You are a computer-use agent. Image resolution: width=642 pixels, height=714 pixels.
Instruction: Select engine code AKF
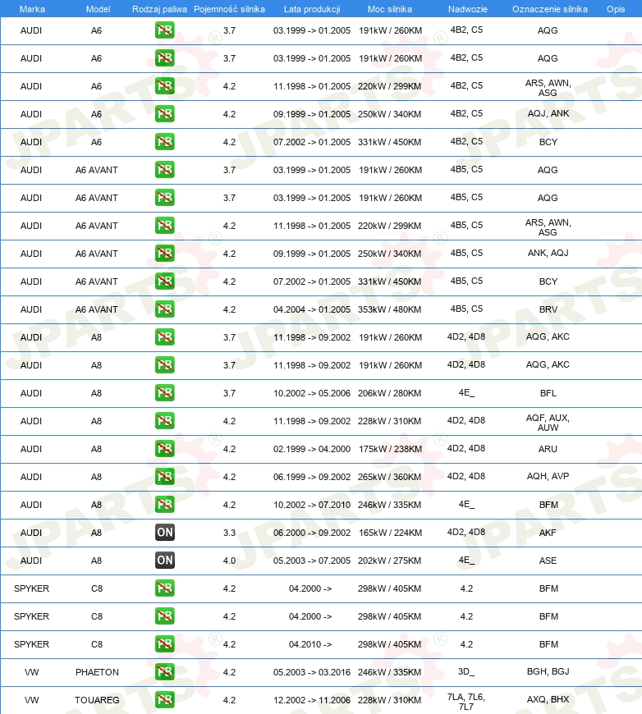[x=548, y=533]
